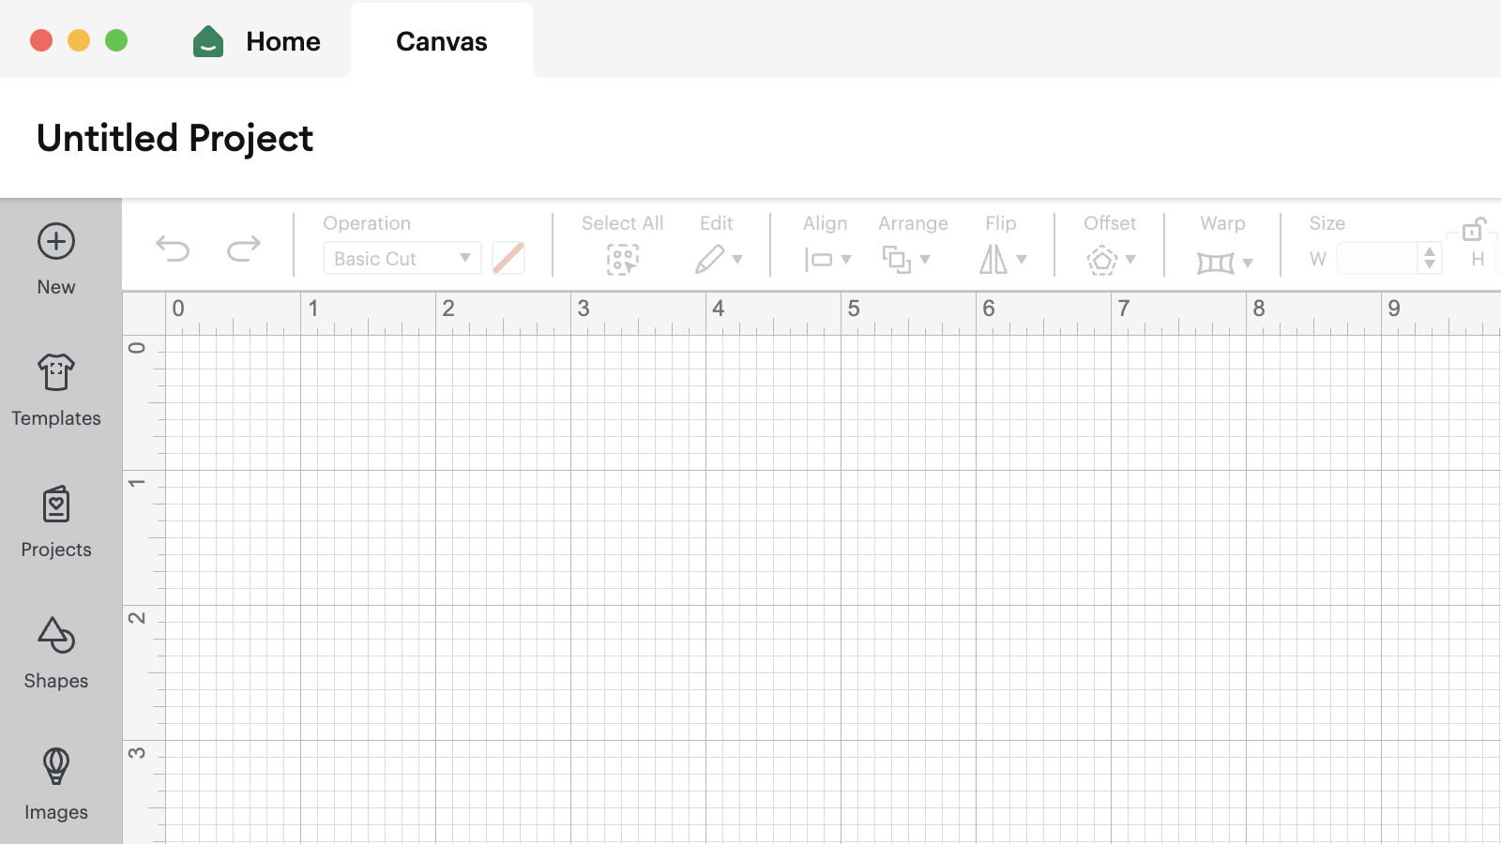Viewport: 1501px width, 844px height.
Task: Click the yellow minimize window button
Action: (x=79, y=40)
